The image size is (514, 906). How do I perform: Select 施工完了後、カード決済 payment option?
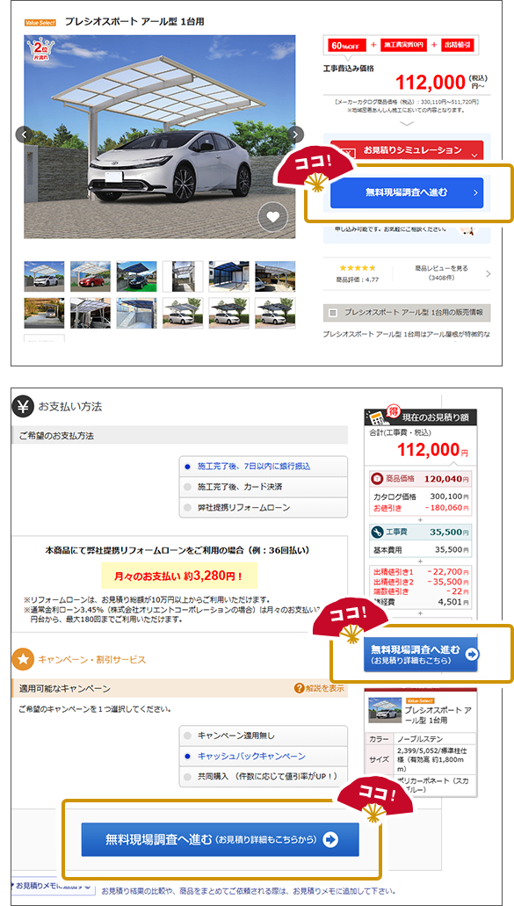(264, 487)
